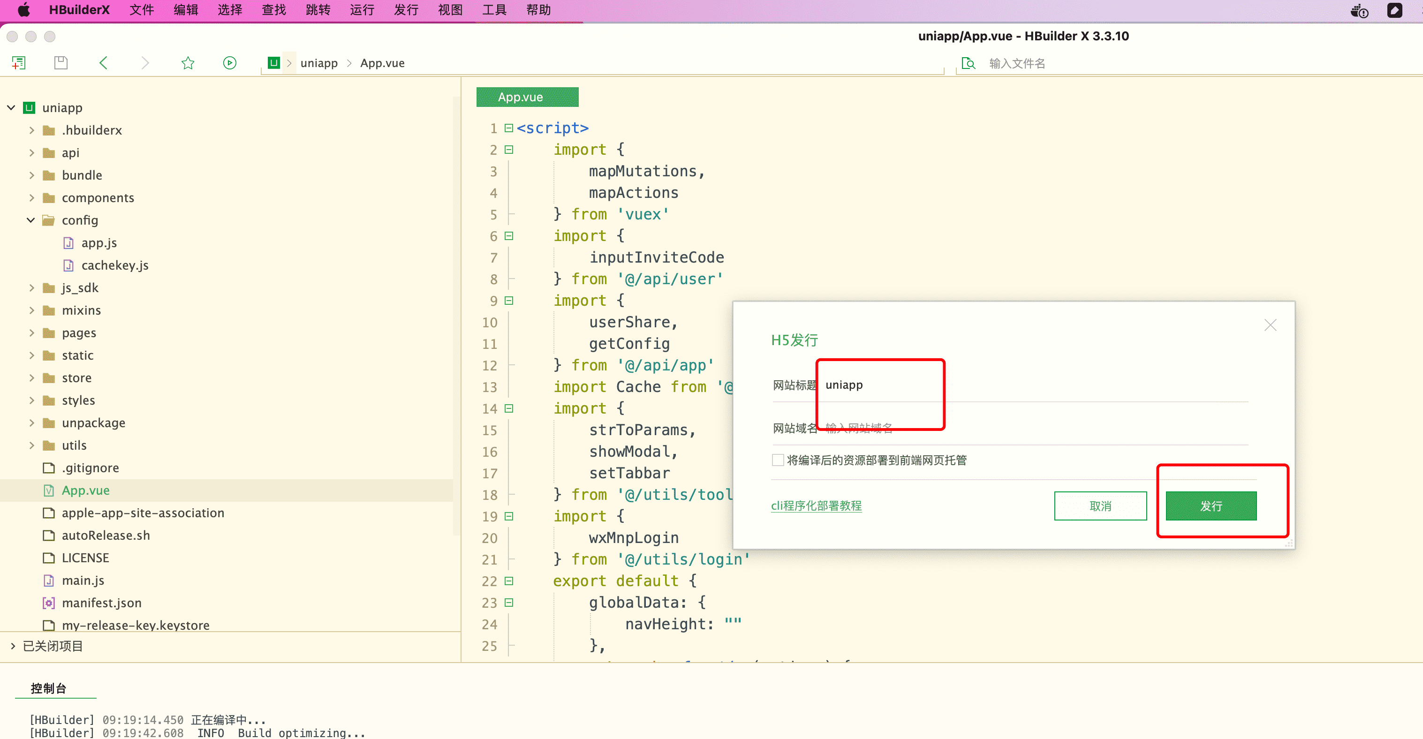Open the 工具 menu
The image size is (1423, 739).
click(494, 10)
